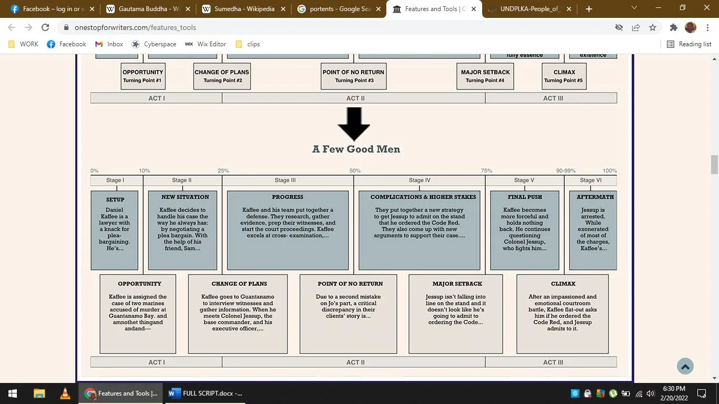The width and height of the screenshot is (719, 404).
Task: Open the Chrome extensions puzzle icon
Action: point(673,27)
